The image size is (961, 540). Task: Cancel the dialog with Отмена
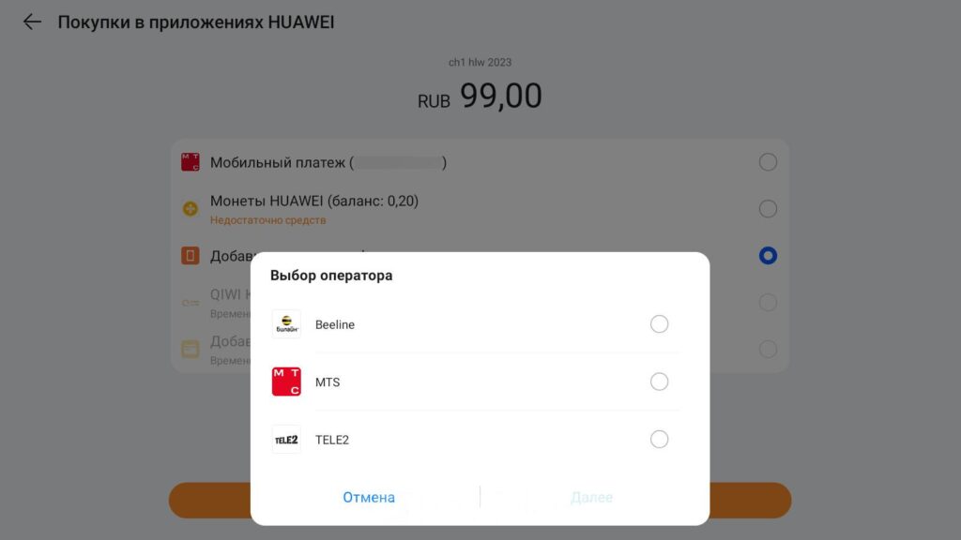click(368, 497)
